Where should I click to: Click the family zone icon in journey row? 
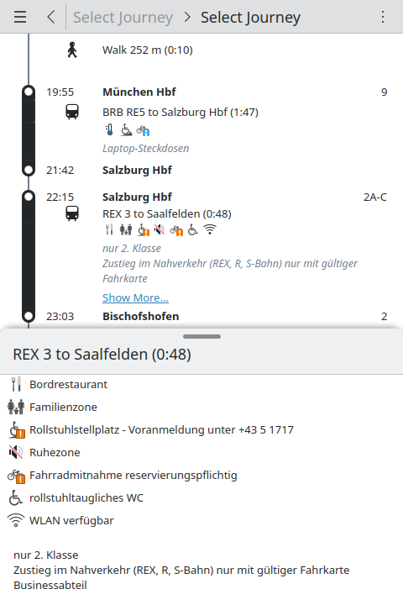[x=126, y=229]
